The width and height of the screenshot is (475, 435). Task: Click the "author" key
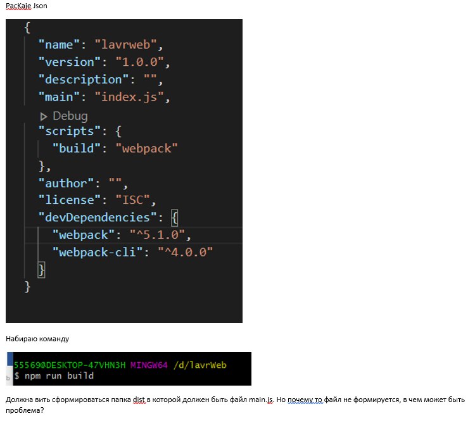pos(66,183)
